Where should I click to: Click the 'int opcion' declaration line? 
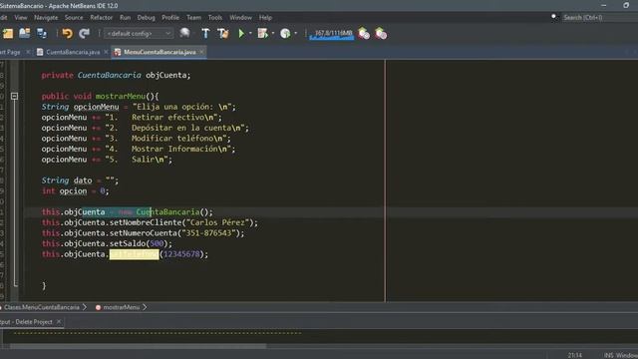click(x=75, y=191)
